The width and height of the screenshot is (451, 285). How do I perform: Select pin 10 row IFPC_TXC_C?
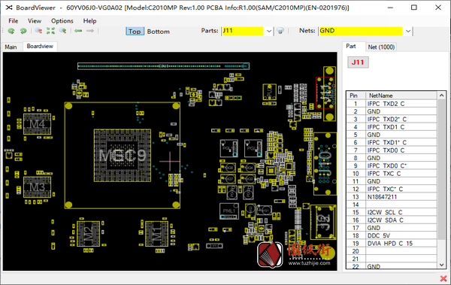click(392, 174)
